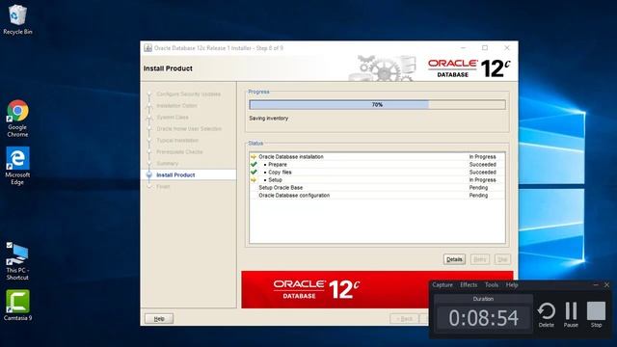Select the Oracle Database configuration row
This screenshot has height=347, width=617.
(377, 195)
